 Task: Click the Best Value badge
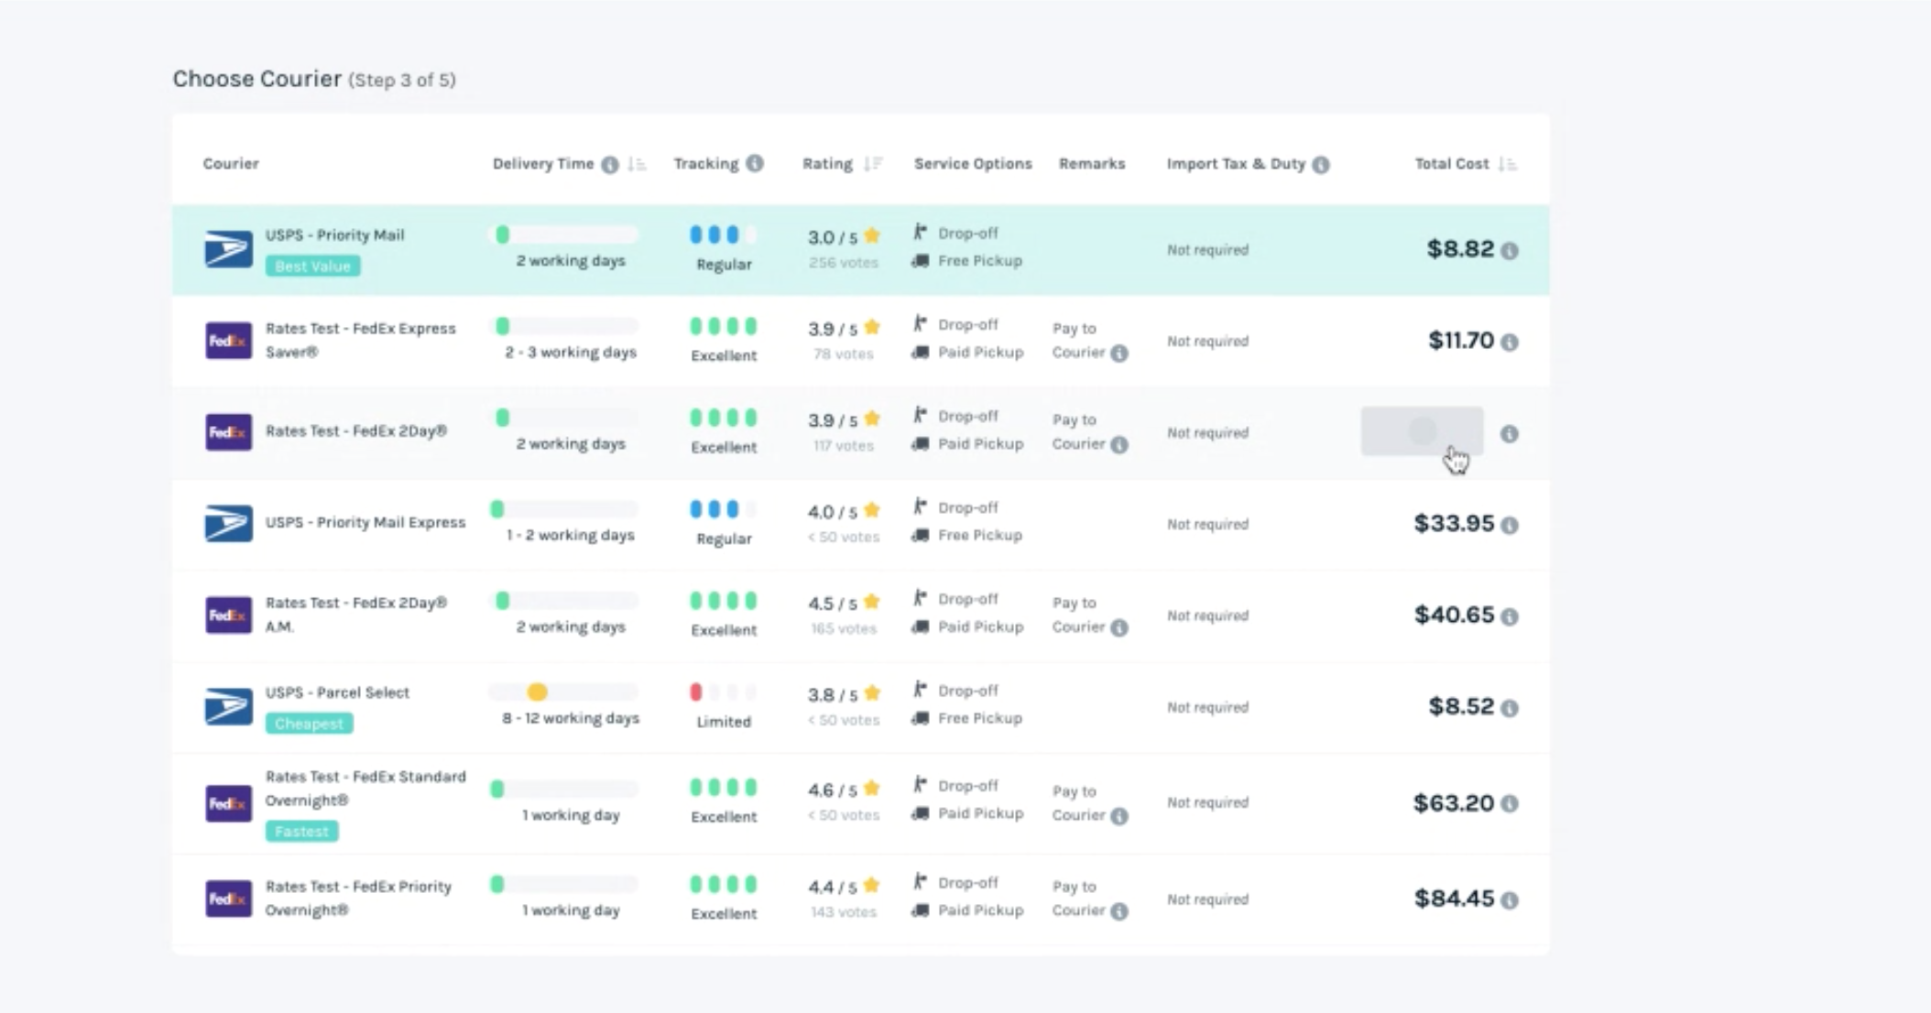(312, 266)
